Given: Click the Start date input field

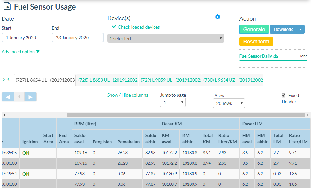Looking at the screenshot, I should pyautogui.click(x=27, y=38).
